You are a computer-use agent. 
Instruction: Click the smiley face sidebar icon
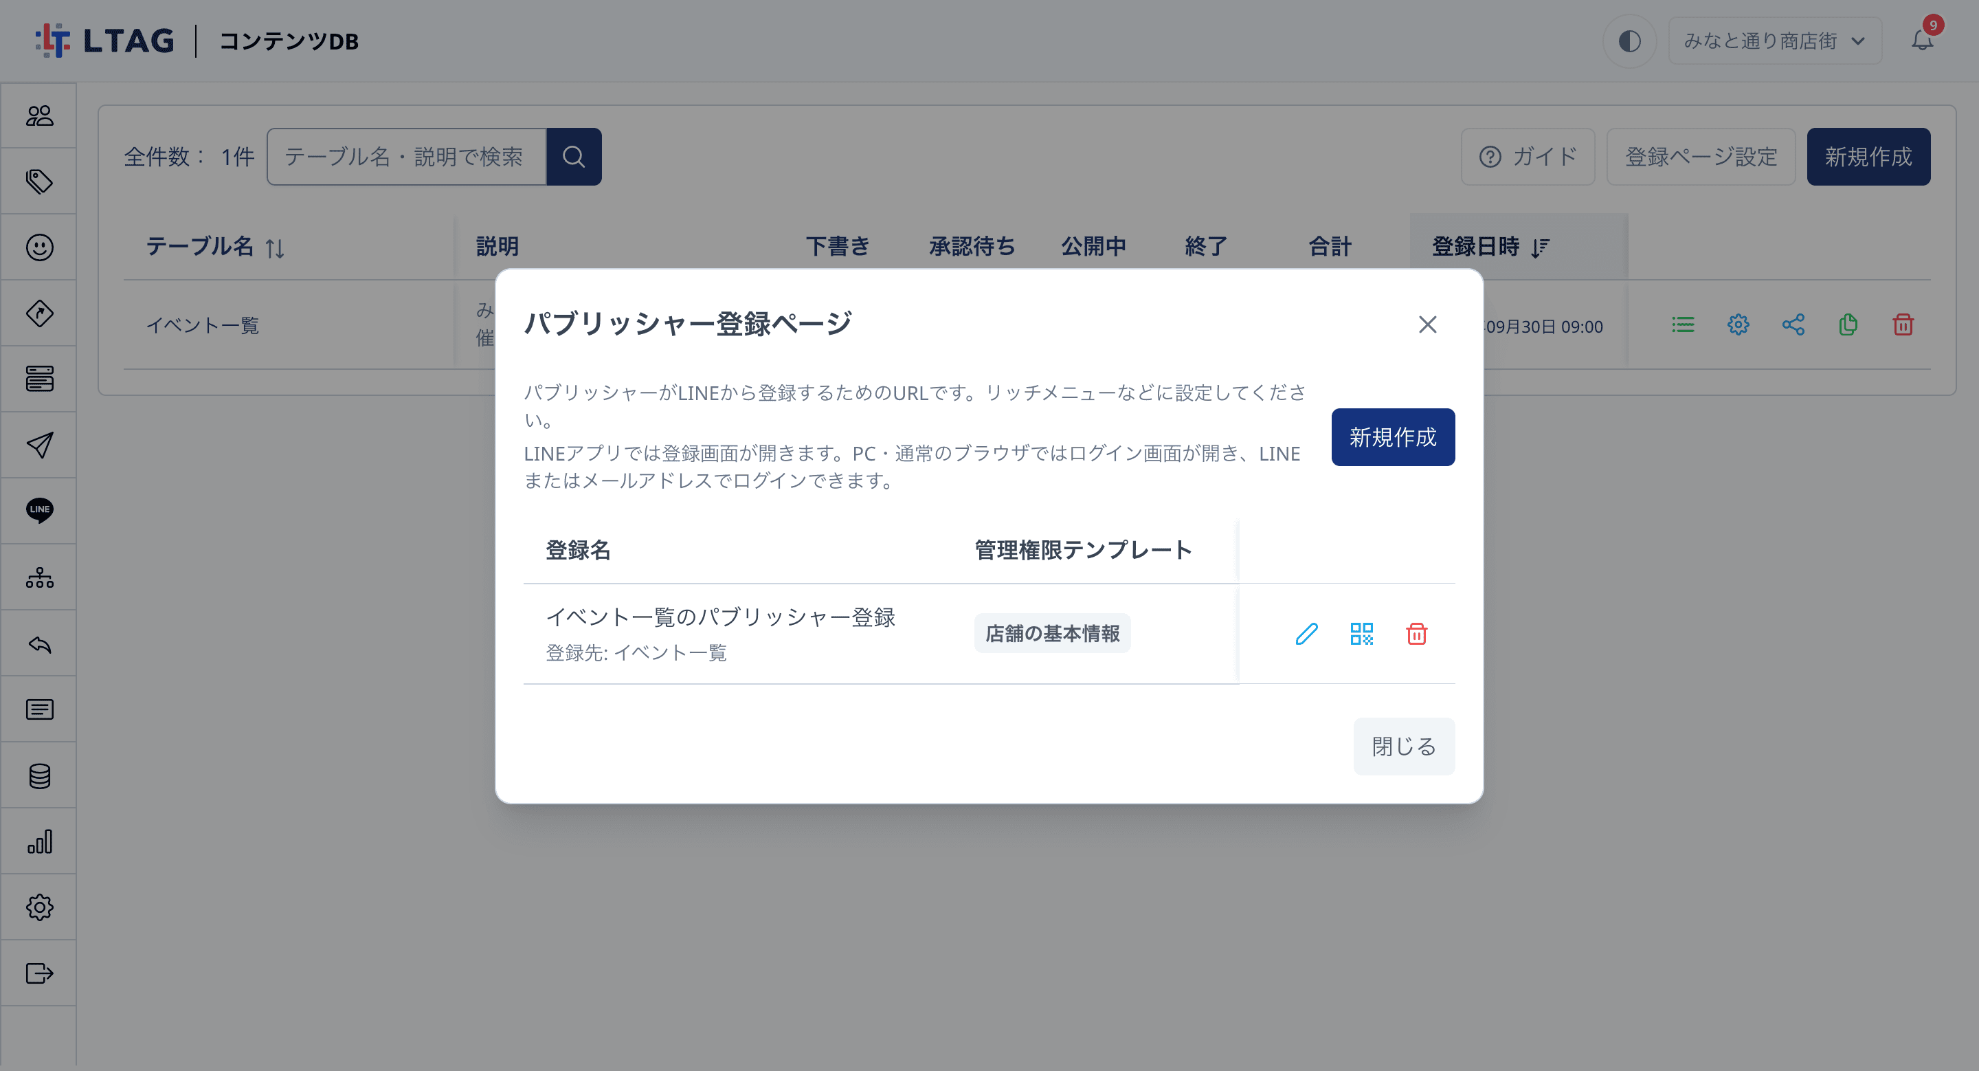tap(39, 247)
